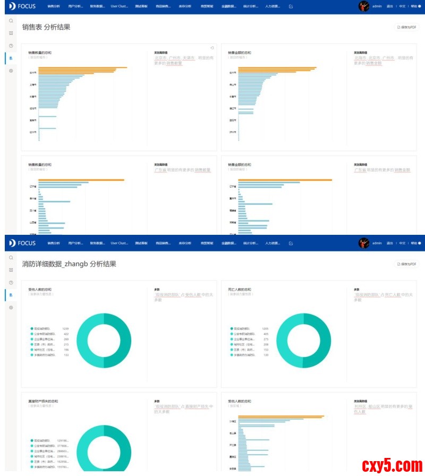Image resolution: width=425 pixels, height=476 pixels.
Task: Select the highlighted blue sidebar icon on the 消防详细数据 page
Action: click(11, 295)
